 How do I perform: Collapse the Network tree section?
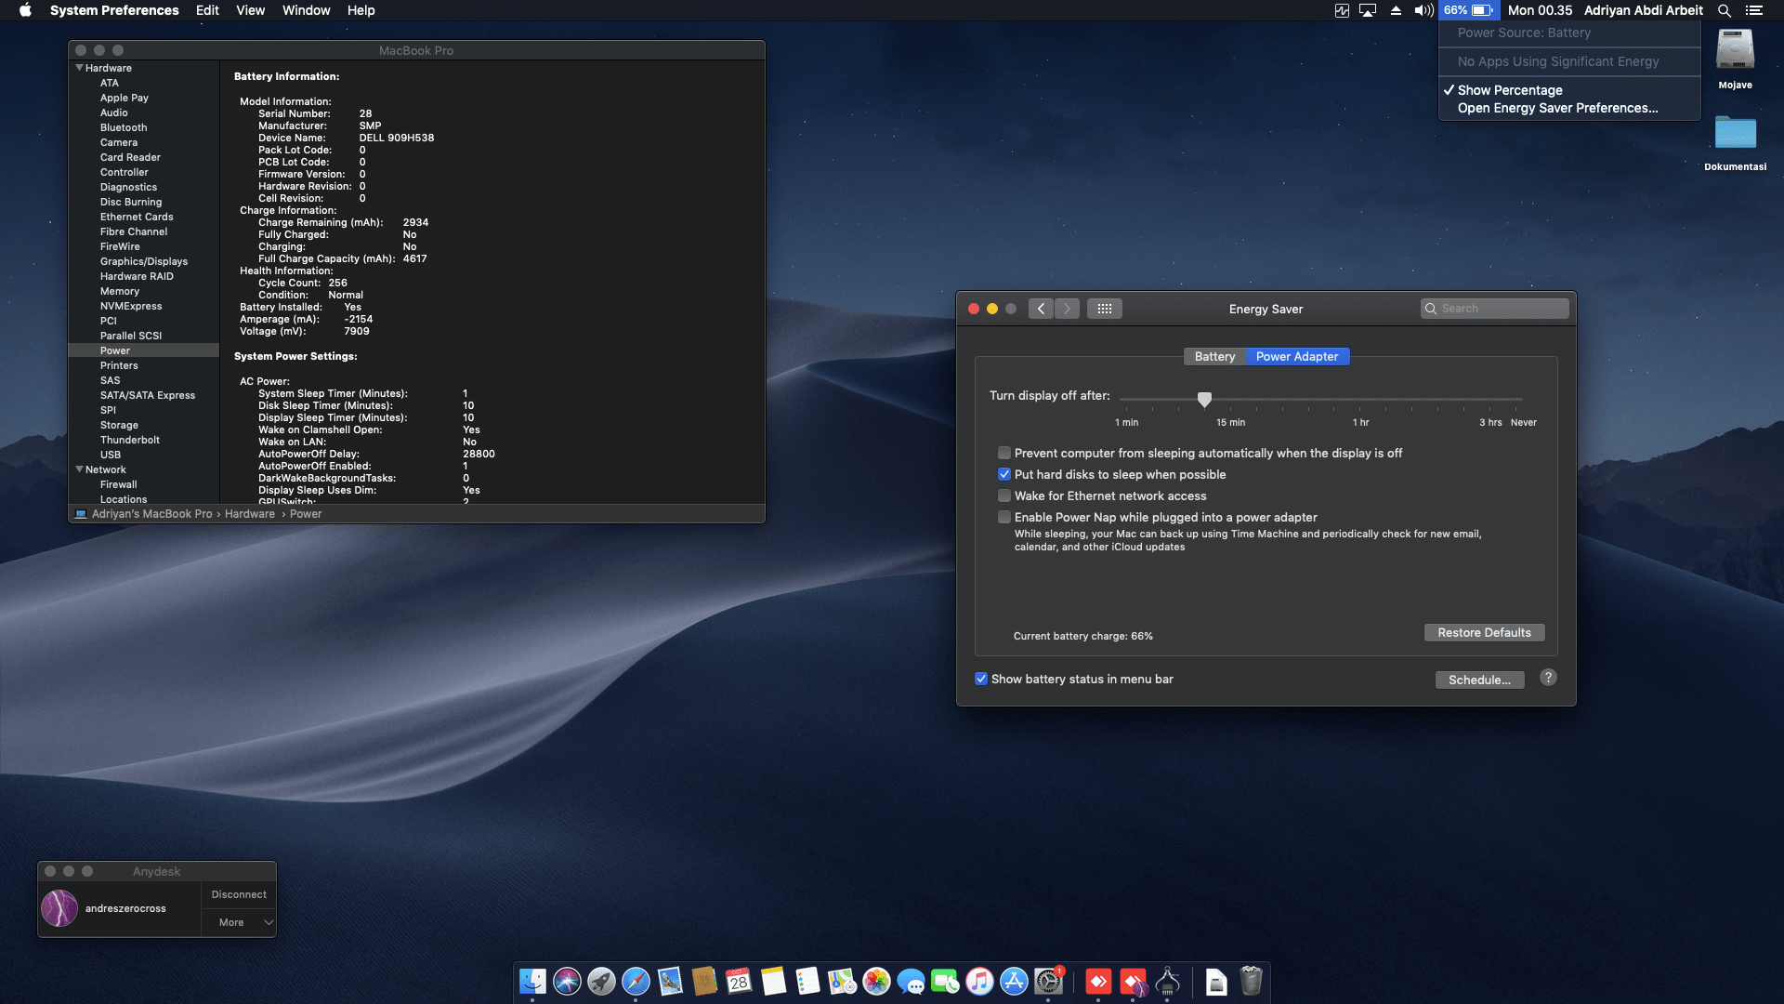[79, 469]
